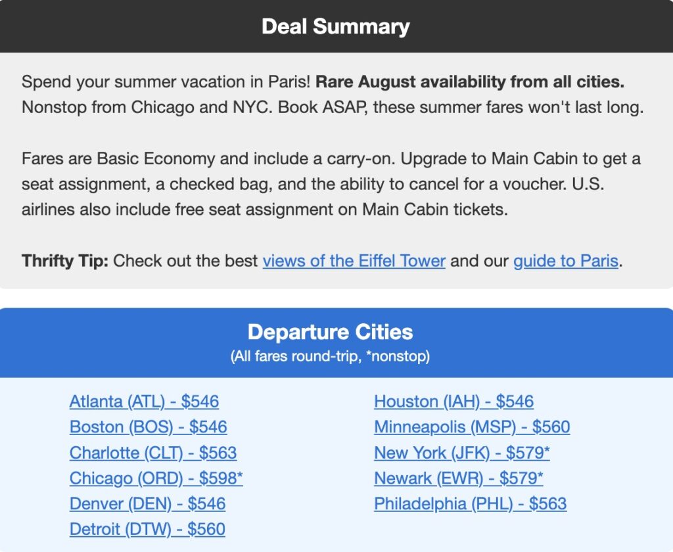This screenshot has height=552, width=673.
Task: Open the Newark (EWR) $579 fare link
Action: [x=458, y=478]
